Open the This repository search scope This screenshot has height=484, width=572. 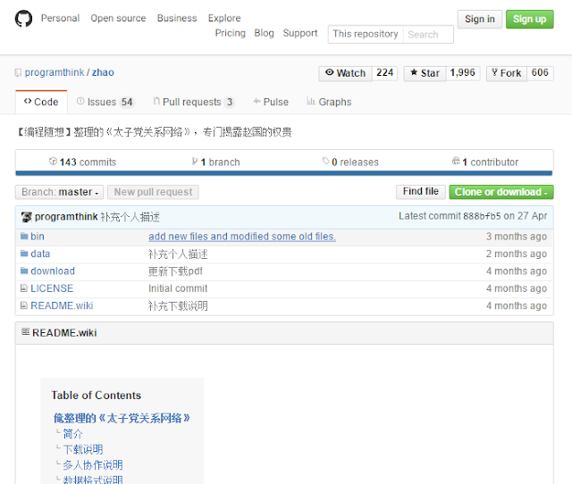click(366, 34)
